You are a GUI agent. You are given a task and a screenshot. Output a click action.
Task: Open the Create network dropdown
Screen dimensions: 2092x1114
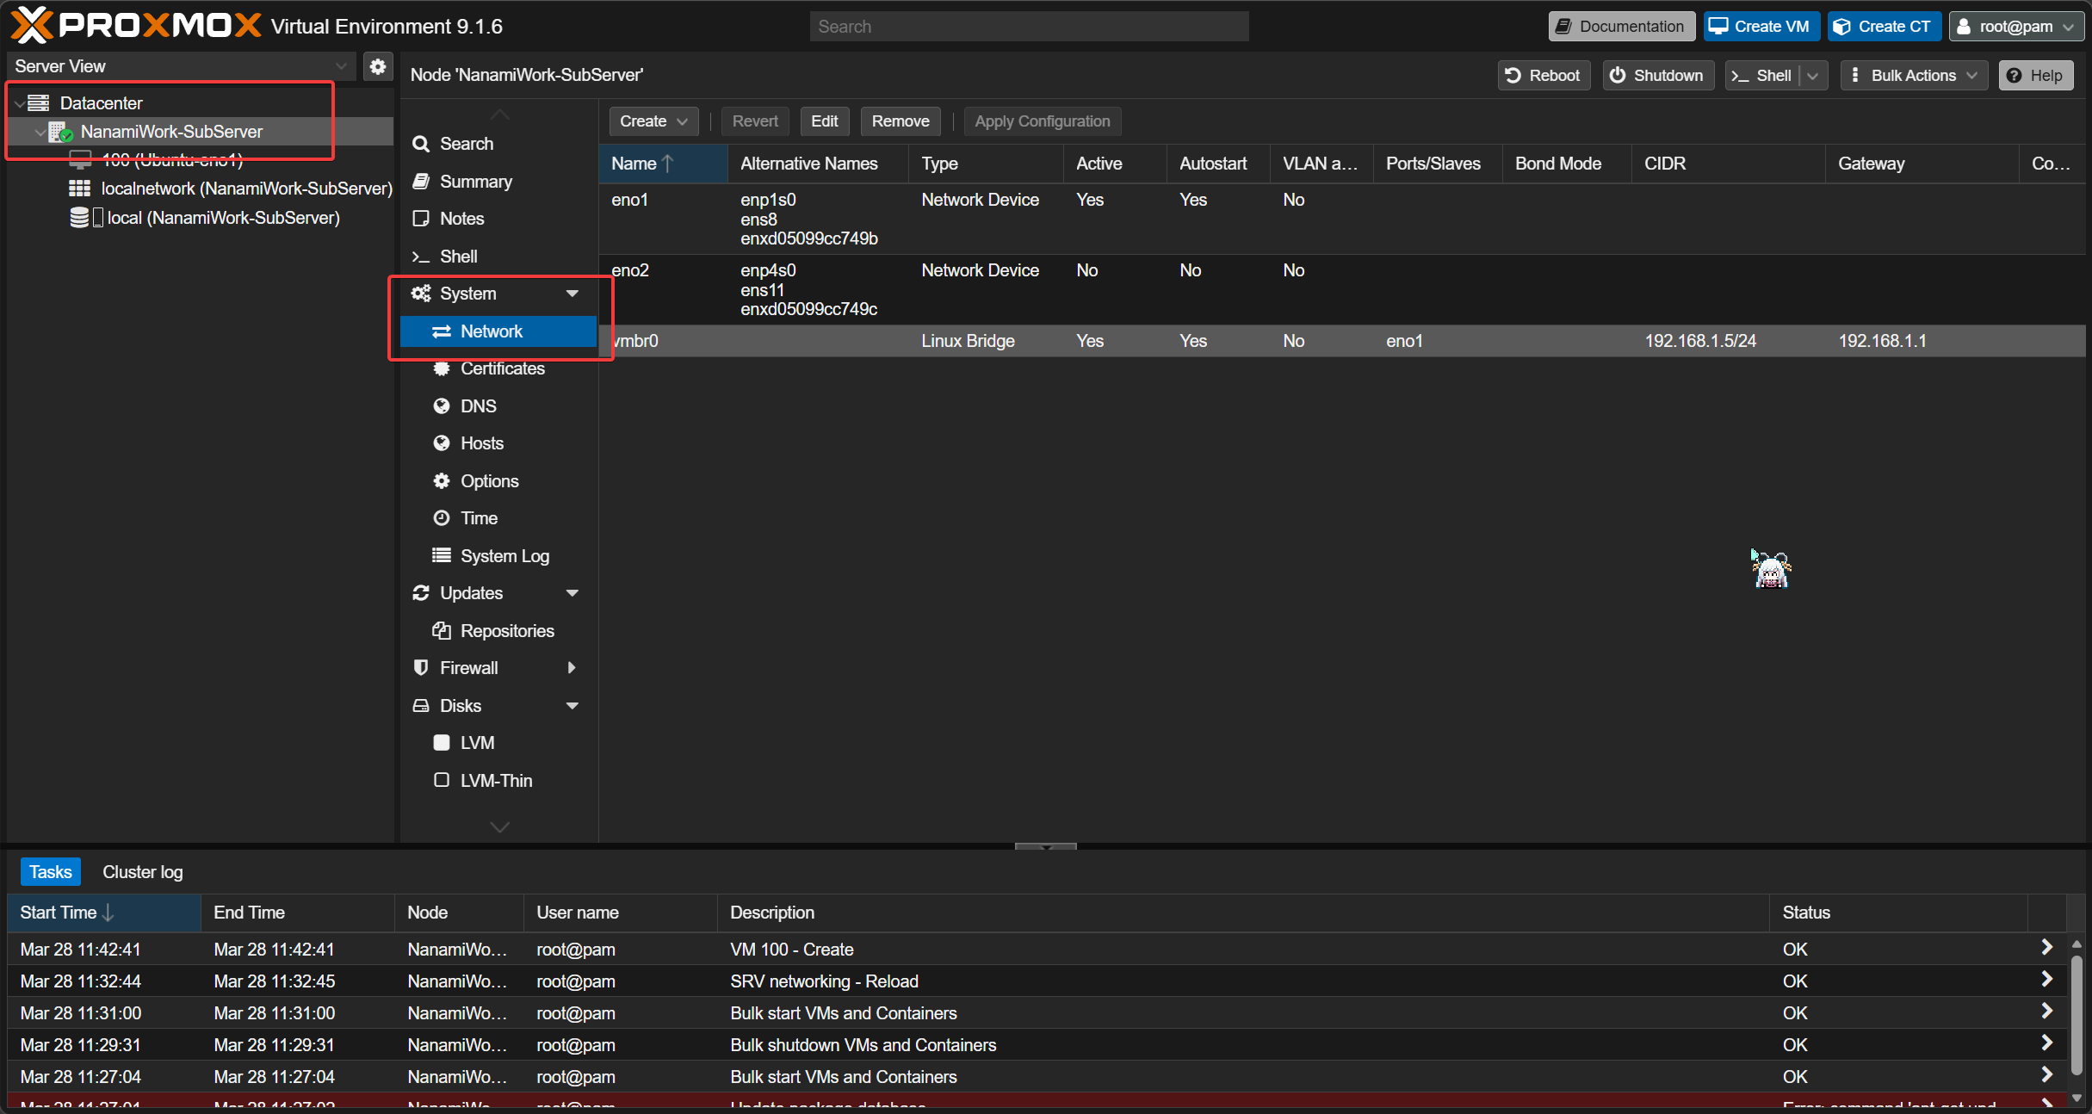click(653, 121)
